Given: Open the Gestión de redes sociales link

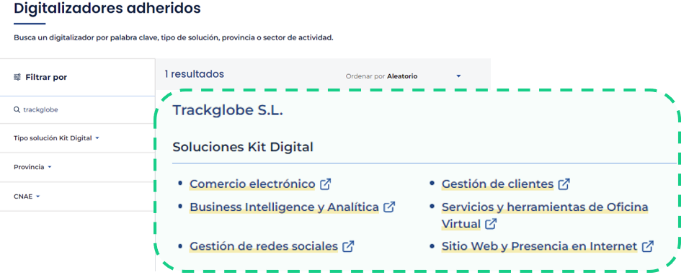Looking at the screenshot, I should (264, 247).
